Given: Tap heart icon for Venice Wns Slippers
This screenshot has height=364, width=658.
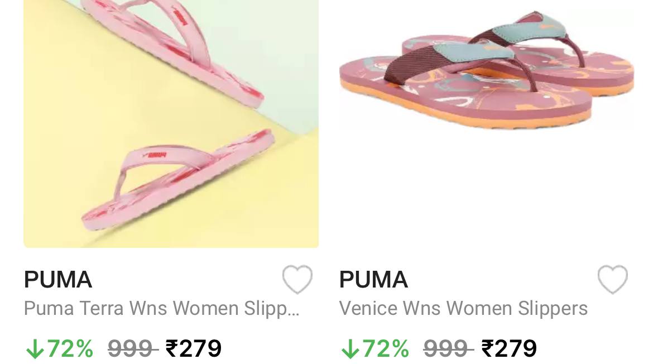Looking at the screenshot, I should (x=613, y=279).
